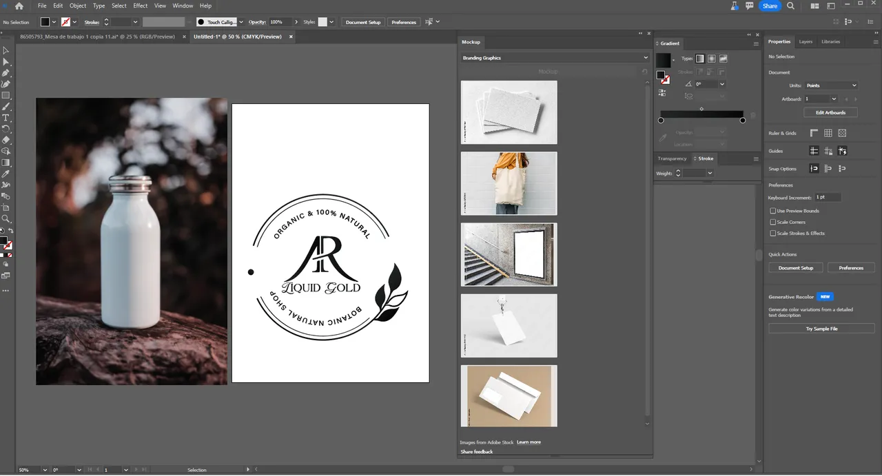Open the Branding Graphics dropdown
The image size is (882, 476).
click(555, 58)
